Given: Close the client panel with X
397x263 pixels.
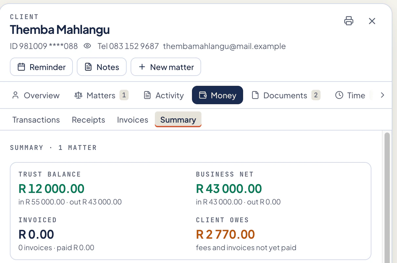Looking at the screenshot, I should [372, 21].
